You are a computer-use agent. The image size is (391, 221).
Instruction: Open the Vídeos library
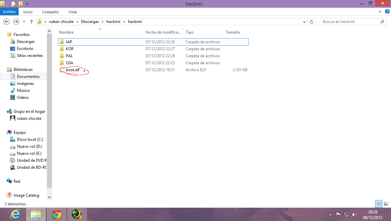pos(23,98)
